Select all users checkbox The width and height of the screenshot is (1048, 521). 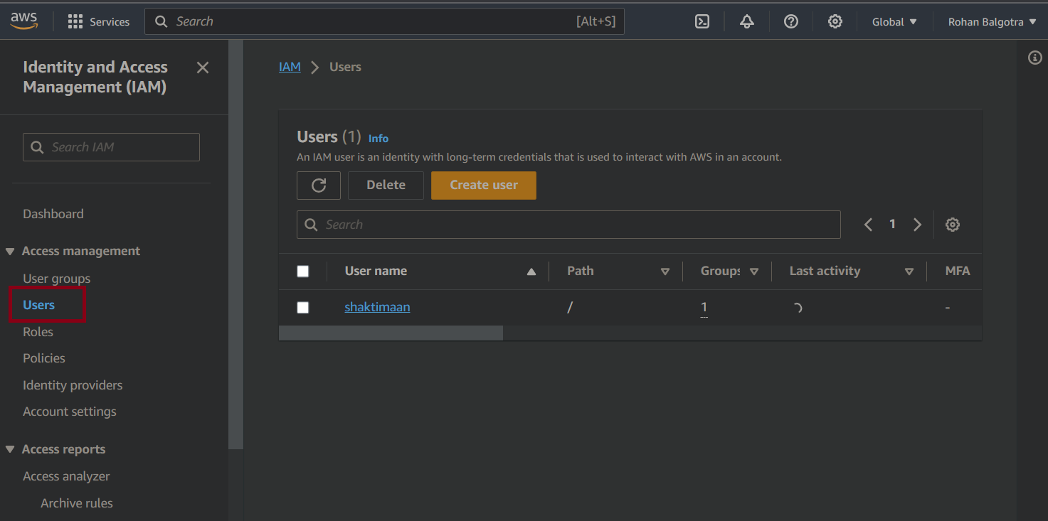pos(303,272)
